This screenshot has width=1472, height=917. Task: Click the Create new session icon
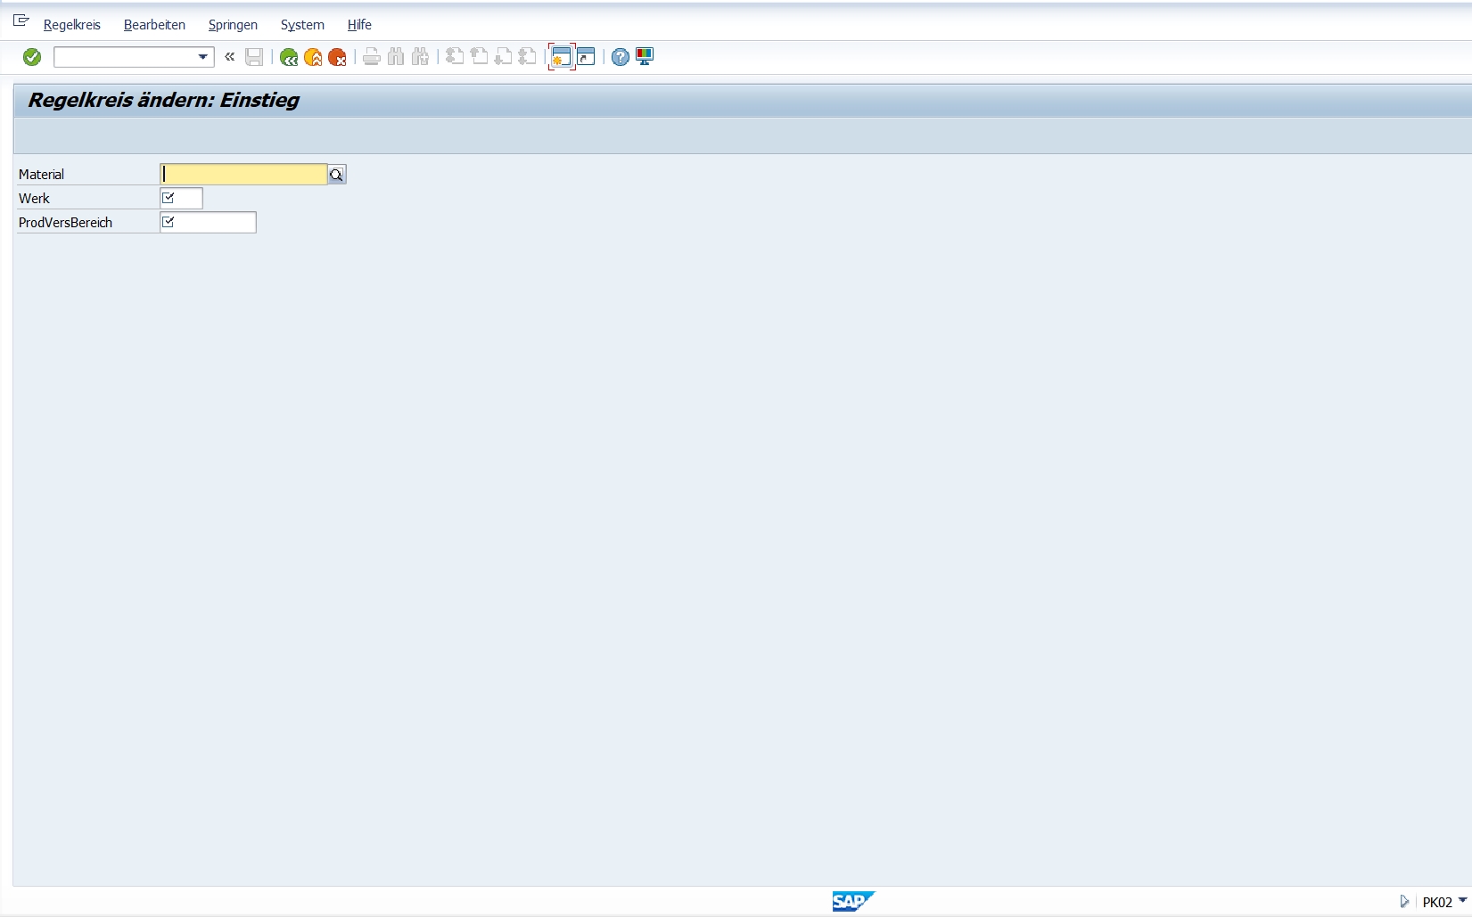[x=562, y=57]
